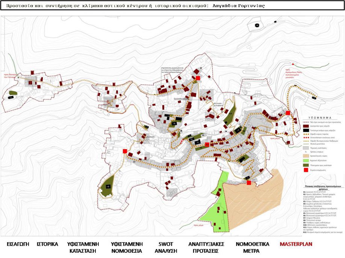Navigate to ΑΝΑΠΤΥΞΙΑΚΕΣ ΠΡΟΤΑΣΕΙΣ
Screen dimensions: 345x258
coord(206,247)
